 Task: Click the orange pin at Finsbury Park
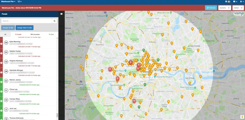tap(163, 35)
